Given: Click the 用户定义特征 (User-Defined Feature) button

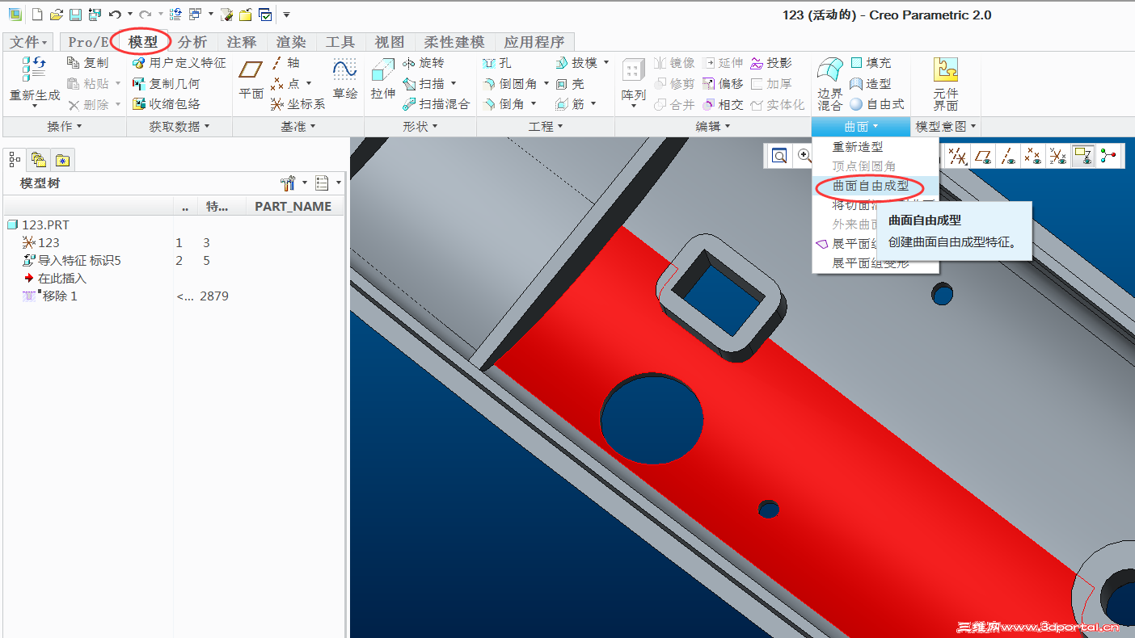Looking at the screenshot, I should [x=179, y=63].
